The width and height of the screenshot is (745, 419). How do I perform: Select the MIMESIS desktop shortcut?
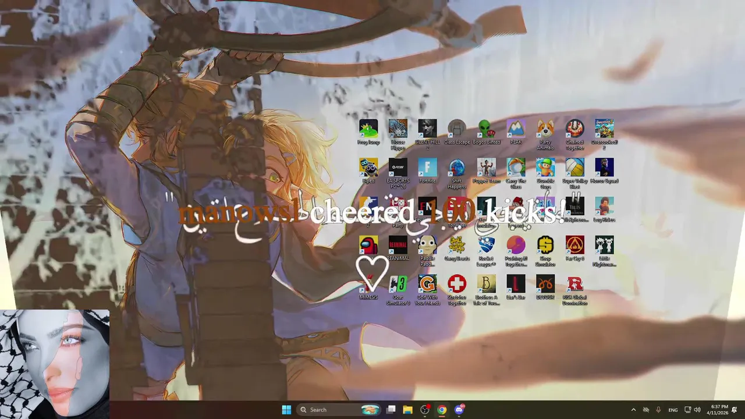coord(368,287)
